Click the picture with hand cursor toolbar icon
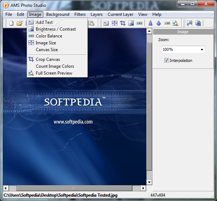 pyautogui.click(x=190, y=23)
